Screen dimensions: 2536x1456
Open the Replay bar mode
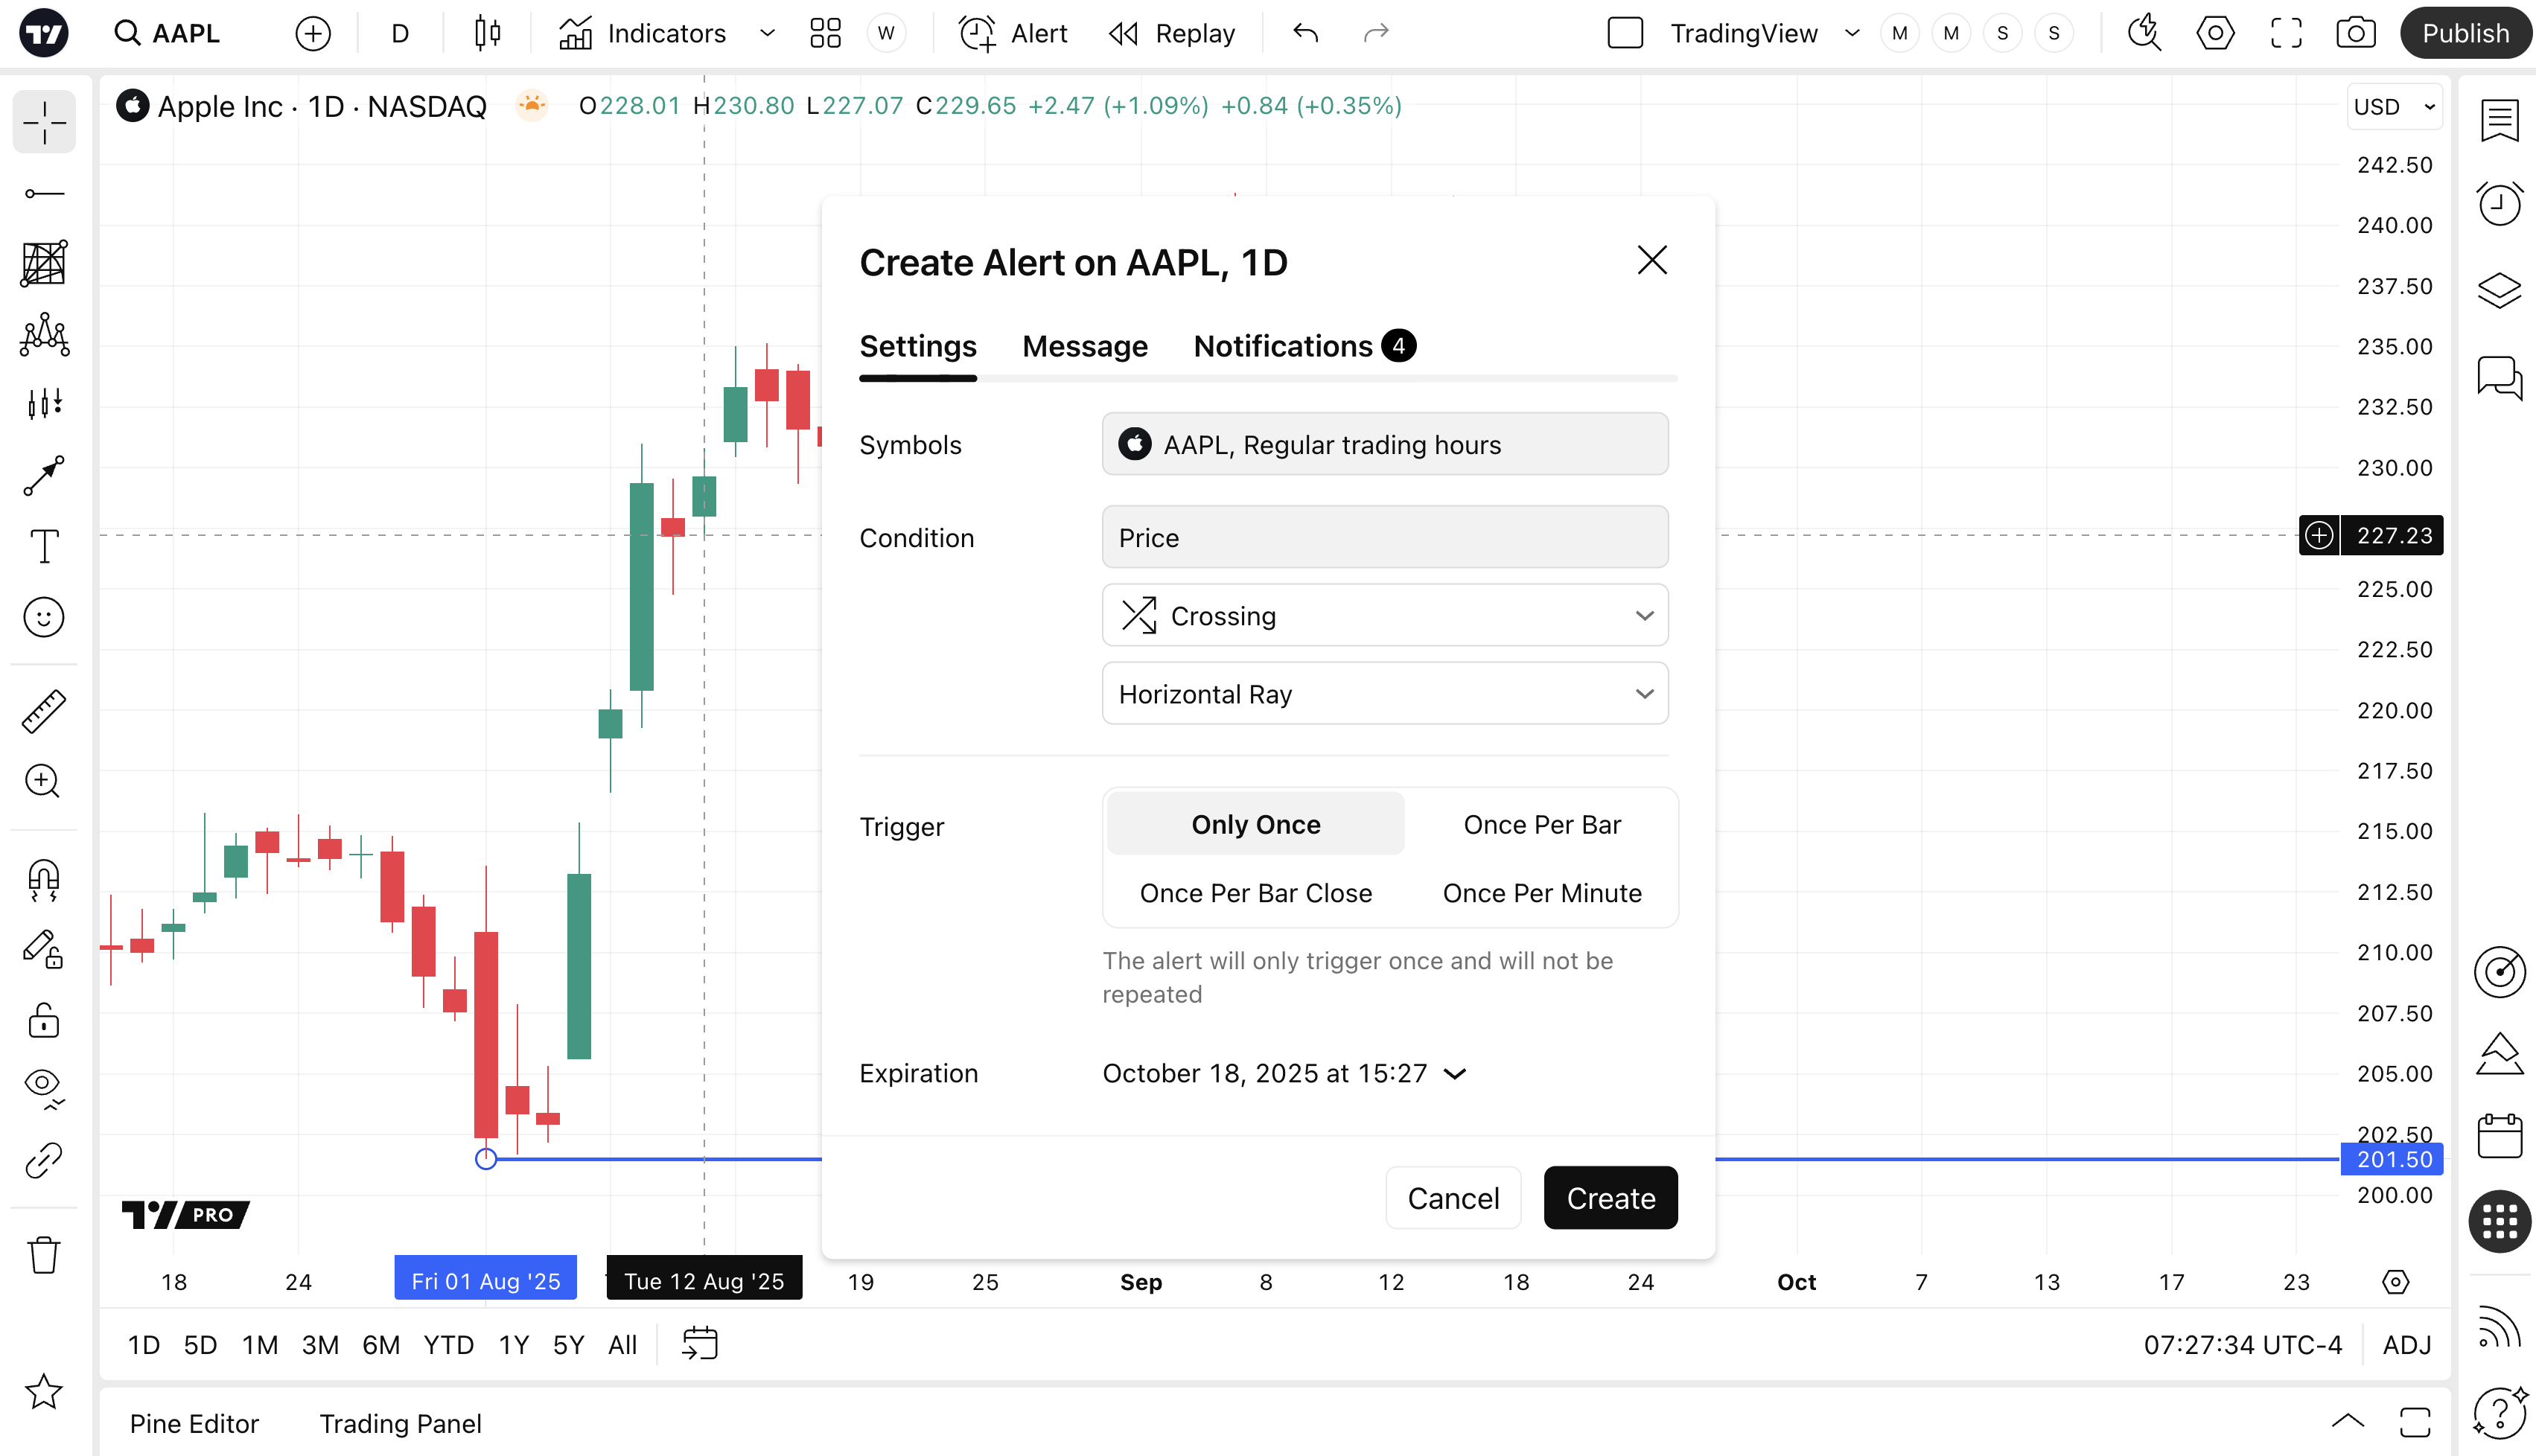1172,33
